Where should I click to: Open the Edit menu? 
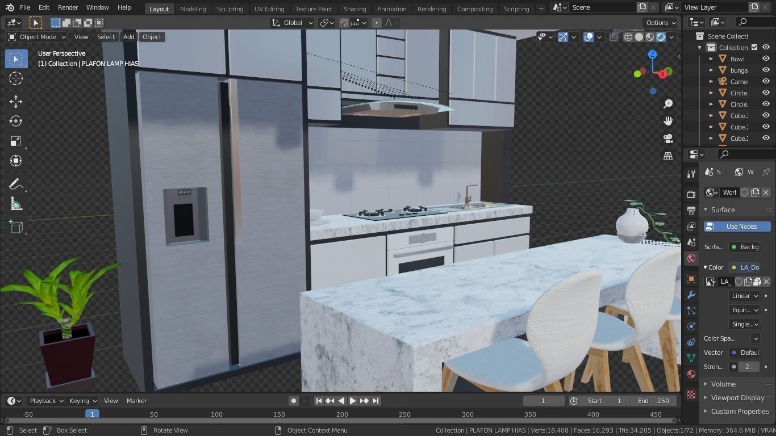[44, 7]
